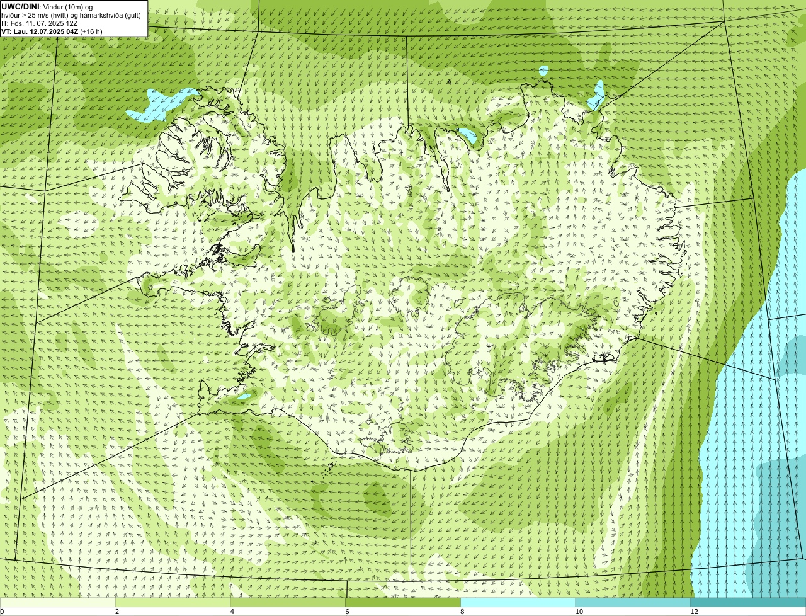
Task: Click the medium green 4–6 m/s colorbar segment
Action: tap(288, 603)
